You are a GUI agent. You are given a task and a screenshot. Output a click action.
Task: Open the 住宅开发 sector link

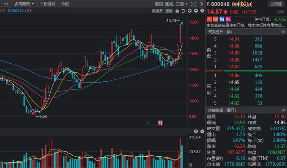coord(263,19)
